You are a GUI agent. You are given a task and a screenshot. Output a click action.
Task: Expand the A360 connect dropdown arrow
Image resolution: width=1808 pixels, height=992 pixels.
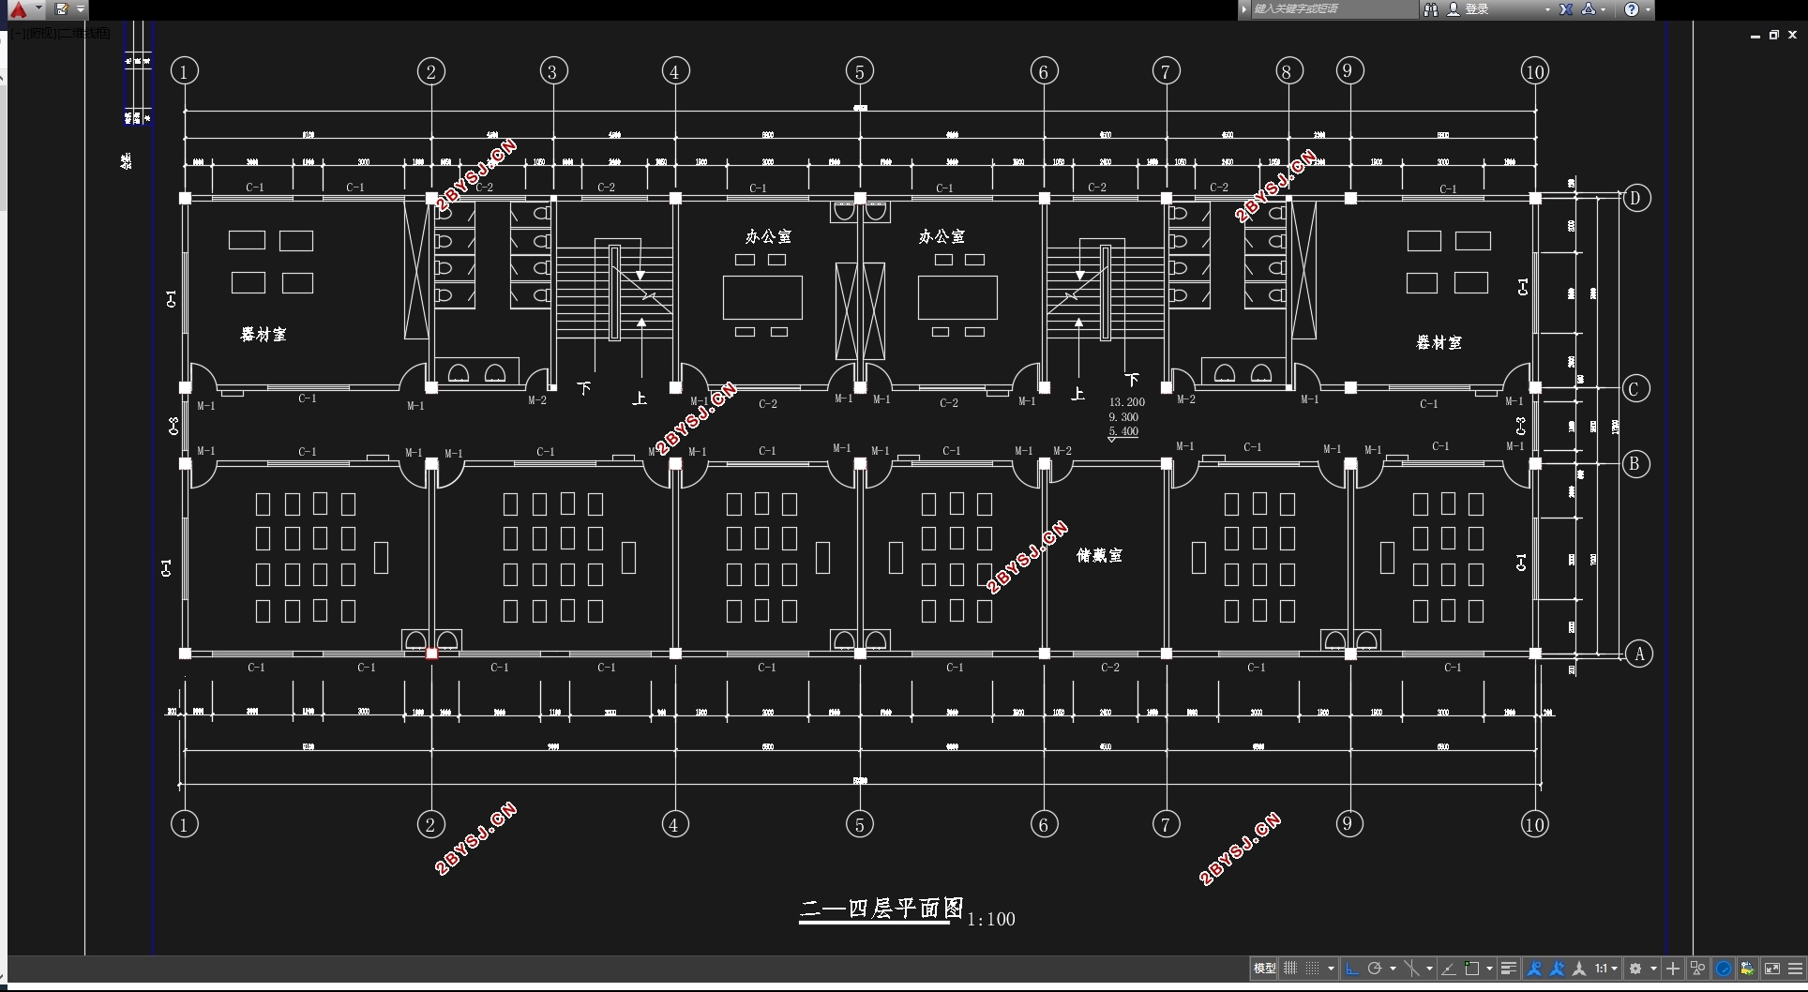(x=1604, y=9)
